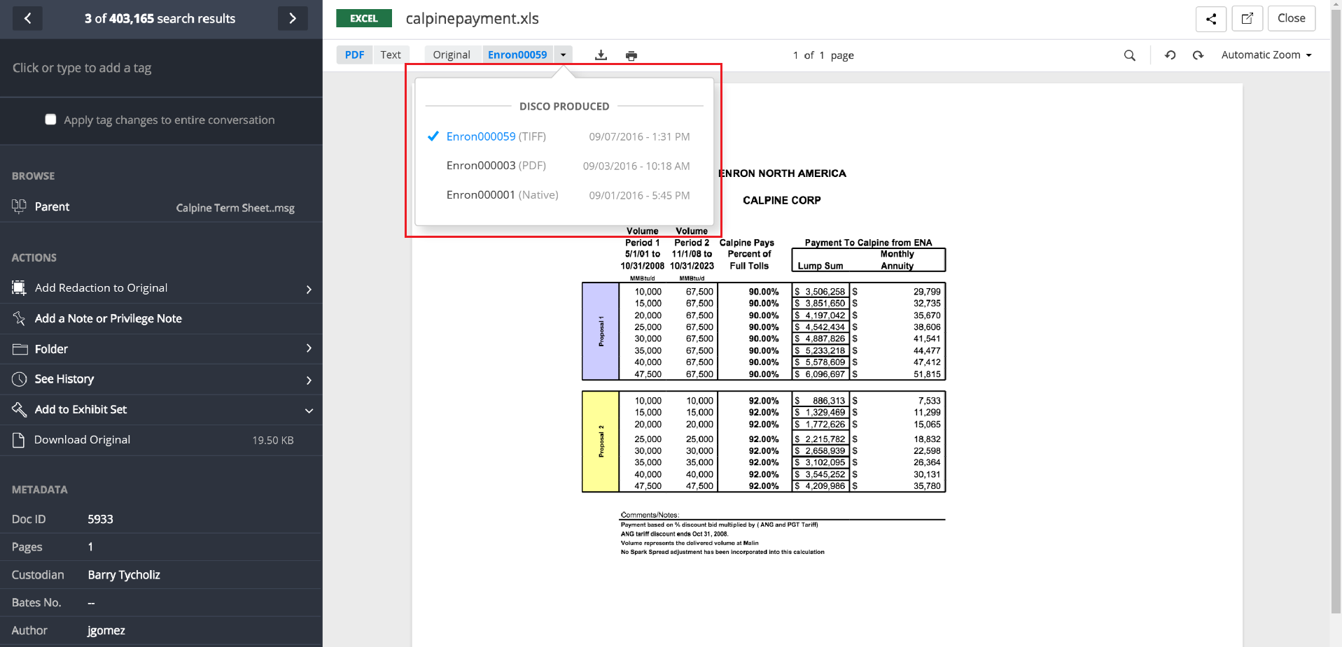The image size is (1342, 647).
Task: Go to next search result
Action: [x=293, y=18]
